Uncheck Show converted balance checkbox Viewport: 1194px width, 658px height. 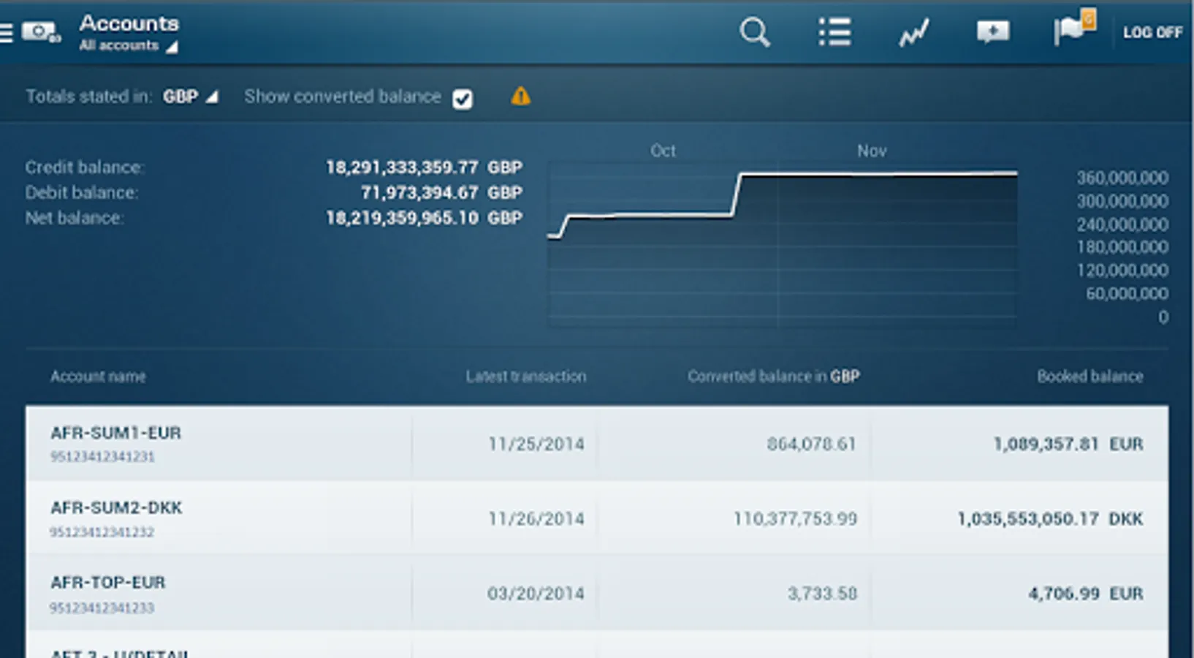pos(463,98)
